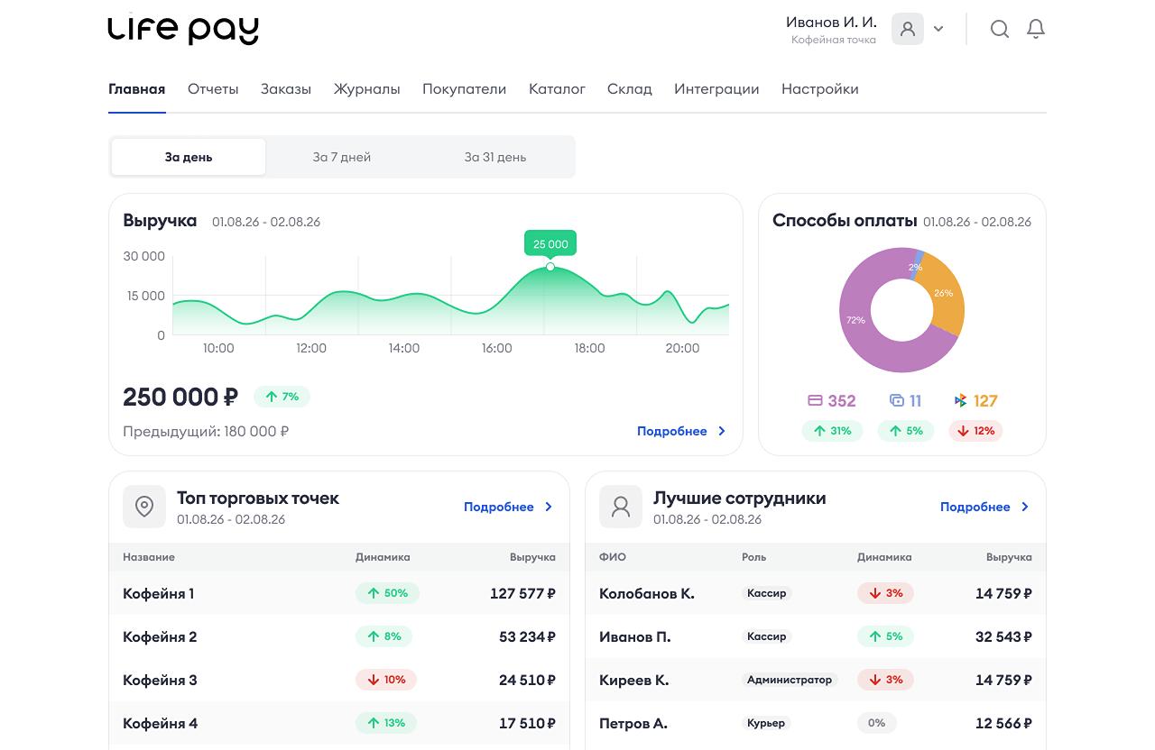Click the Life Pay logo

(x=183, y=30)
